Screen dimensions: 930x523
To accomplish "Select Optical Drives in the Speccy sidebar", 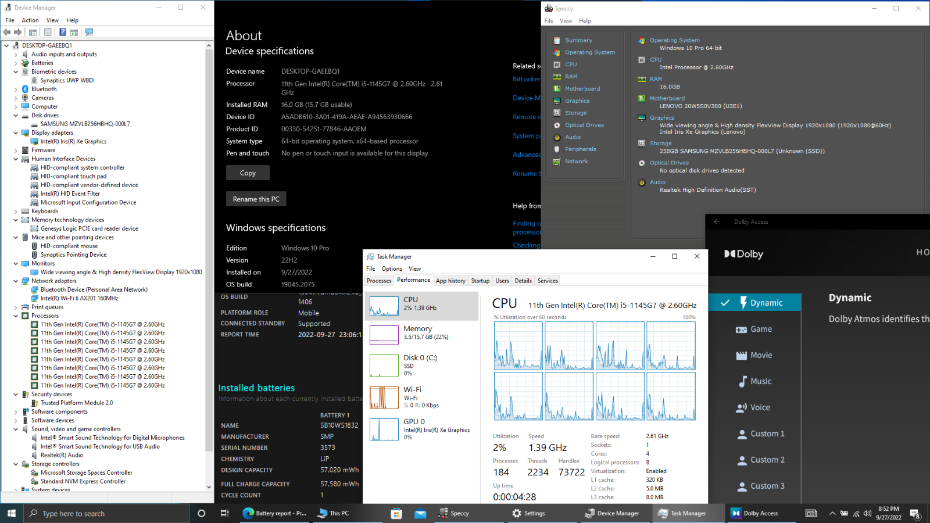I will point(584,125).
